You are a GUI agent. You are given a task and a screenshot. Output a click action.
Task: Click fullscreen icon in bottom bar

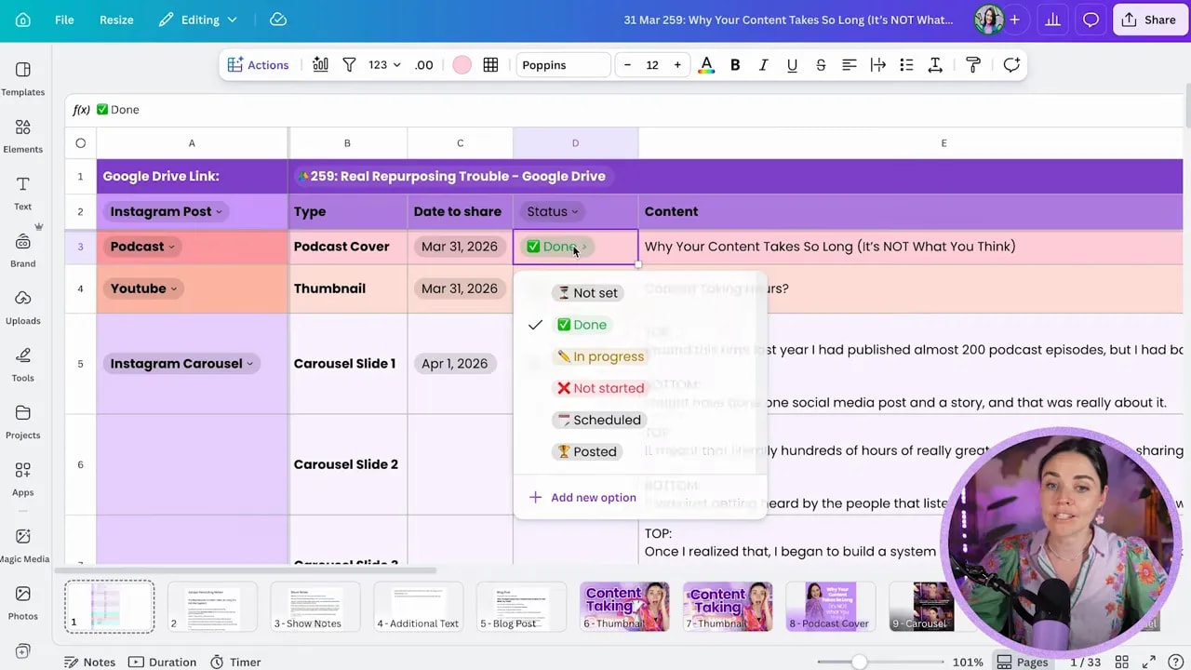1148,662
